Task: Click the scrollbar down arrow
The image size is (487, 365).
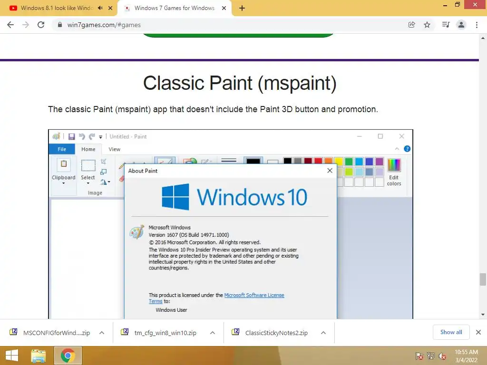Action: [x=483, y=315]
